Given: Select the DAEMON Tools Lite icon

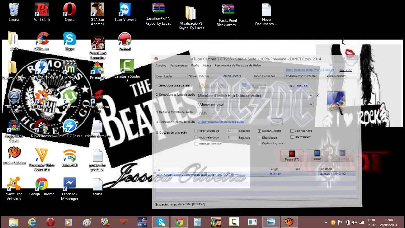Looking at the screenshot, I should click(41, 72).
